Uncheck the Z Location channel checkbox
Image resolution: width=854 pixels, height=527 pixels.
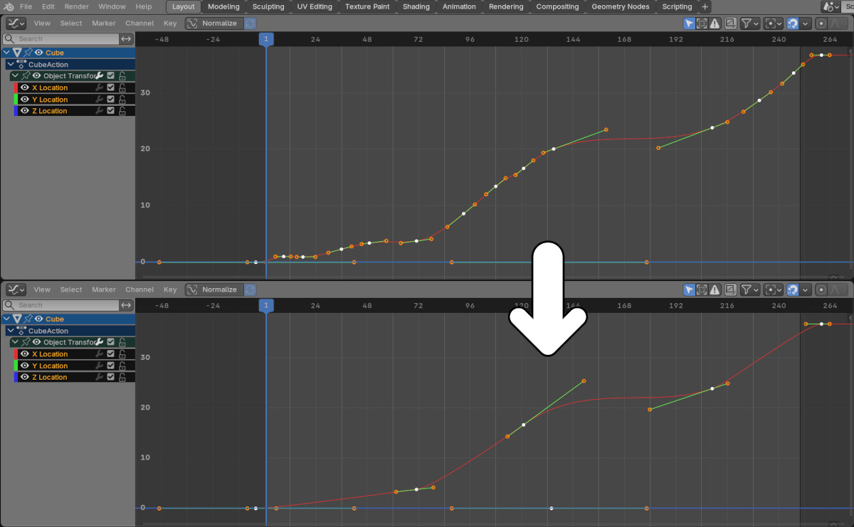tap(111, 110)
